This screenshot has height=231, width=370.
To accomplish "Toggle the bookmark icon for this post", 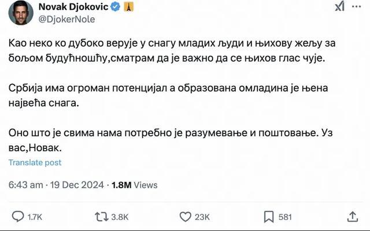I will tap(268, 217).
